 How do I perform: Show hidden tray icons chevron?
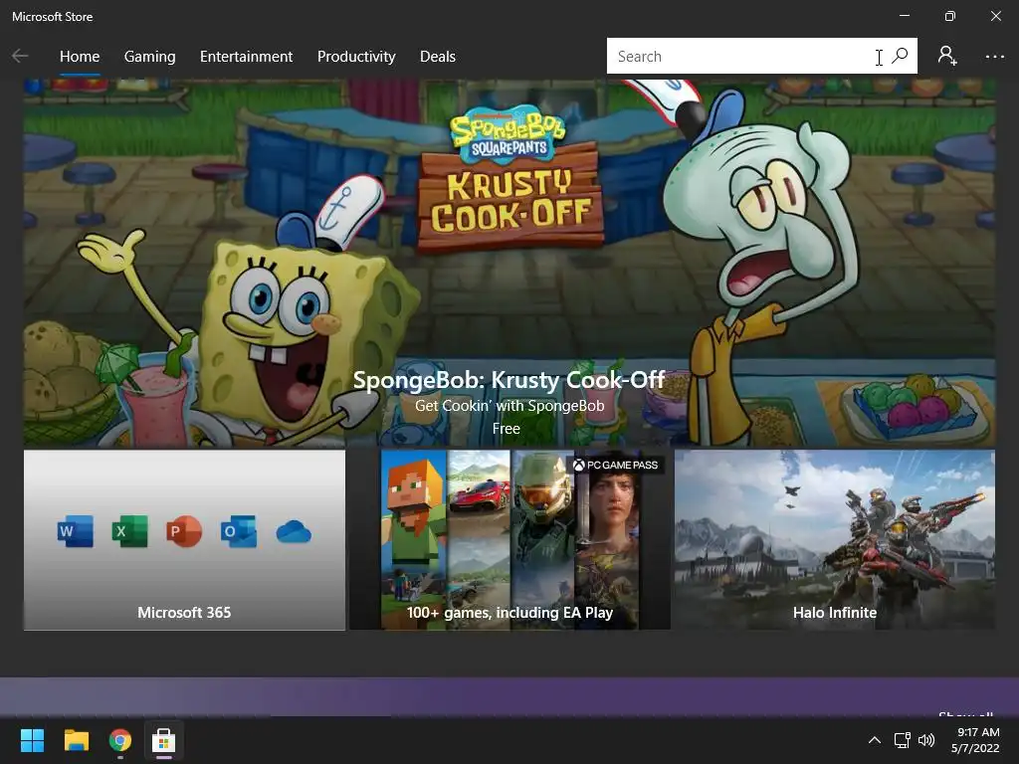[x=875, y=740]
